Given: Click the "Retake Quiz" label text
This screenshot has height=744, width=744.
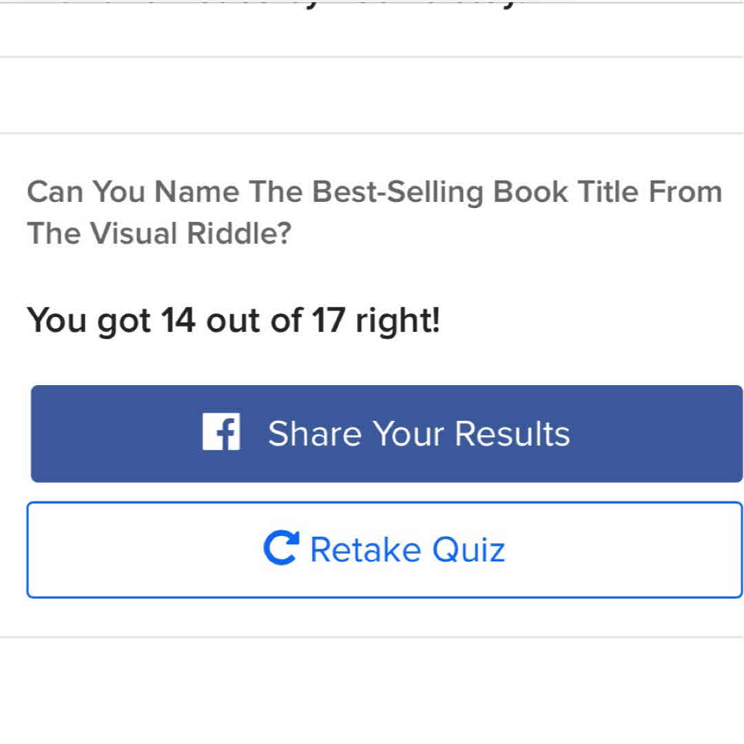Looking at the screenshot, I should point(408,550).
